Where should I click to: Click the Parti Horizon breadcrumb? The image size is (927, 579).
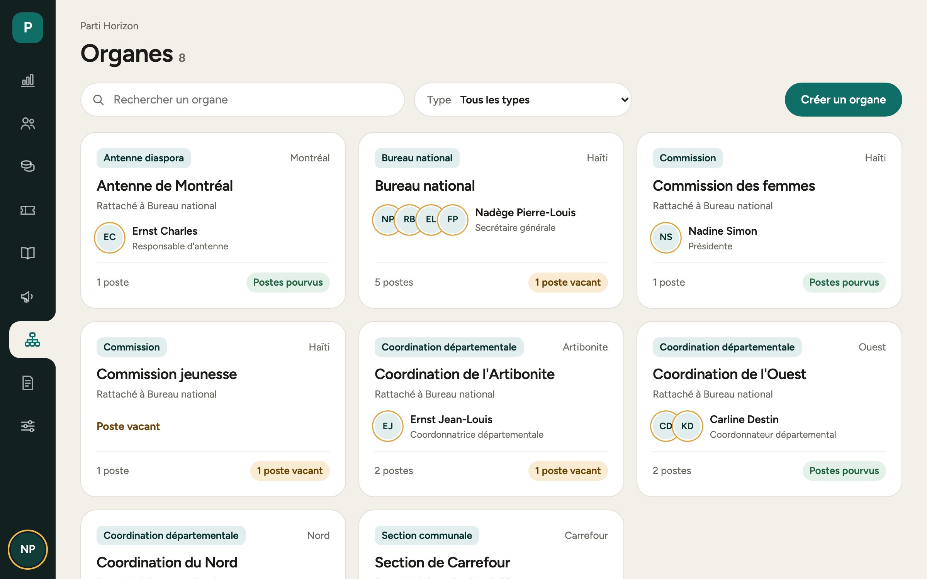109,26
